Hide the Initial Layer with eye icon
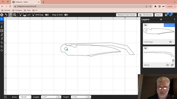 coord(170,42)
